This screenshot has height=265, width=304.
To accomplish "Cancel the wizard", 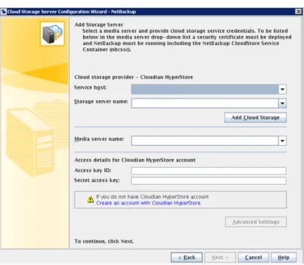I will click(x=253, y=257).
